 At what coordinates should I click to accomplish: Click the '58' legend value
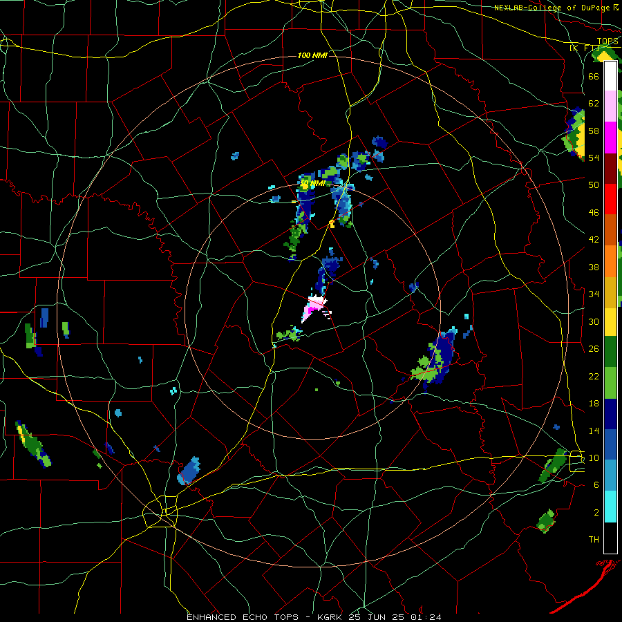click(594, 131)
